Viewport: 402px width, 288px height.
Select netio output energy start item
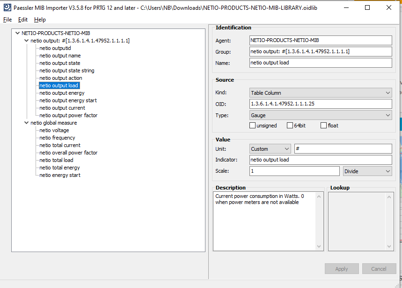point(68,100)
